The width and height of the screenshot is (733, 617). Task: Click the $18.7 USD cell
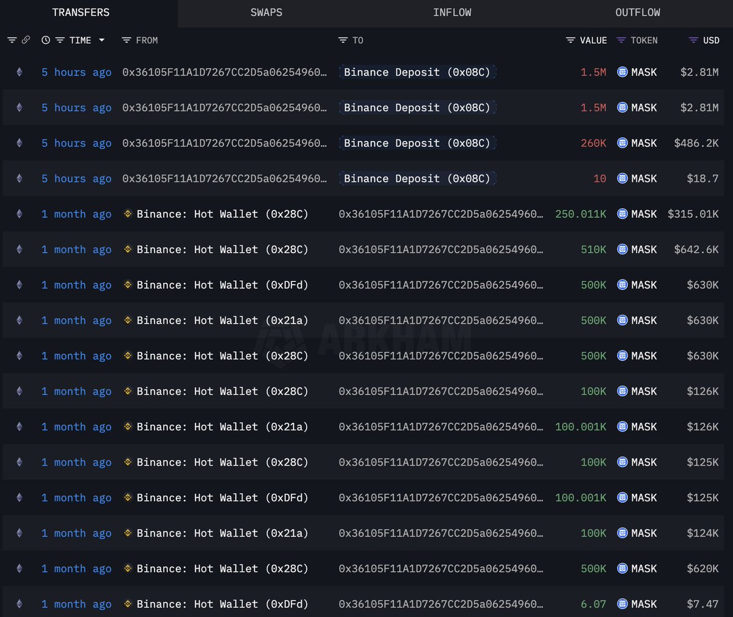pyautogui.click(x=702, y=178)
